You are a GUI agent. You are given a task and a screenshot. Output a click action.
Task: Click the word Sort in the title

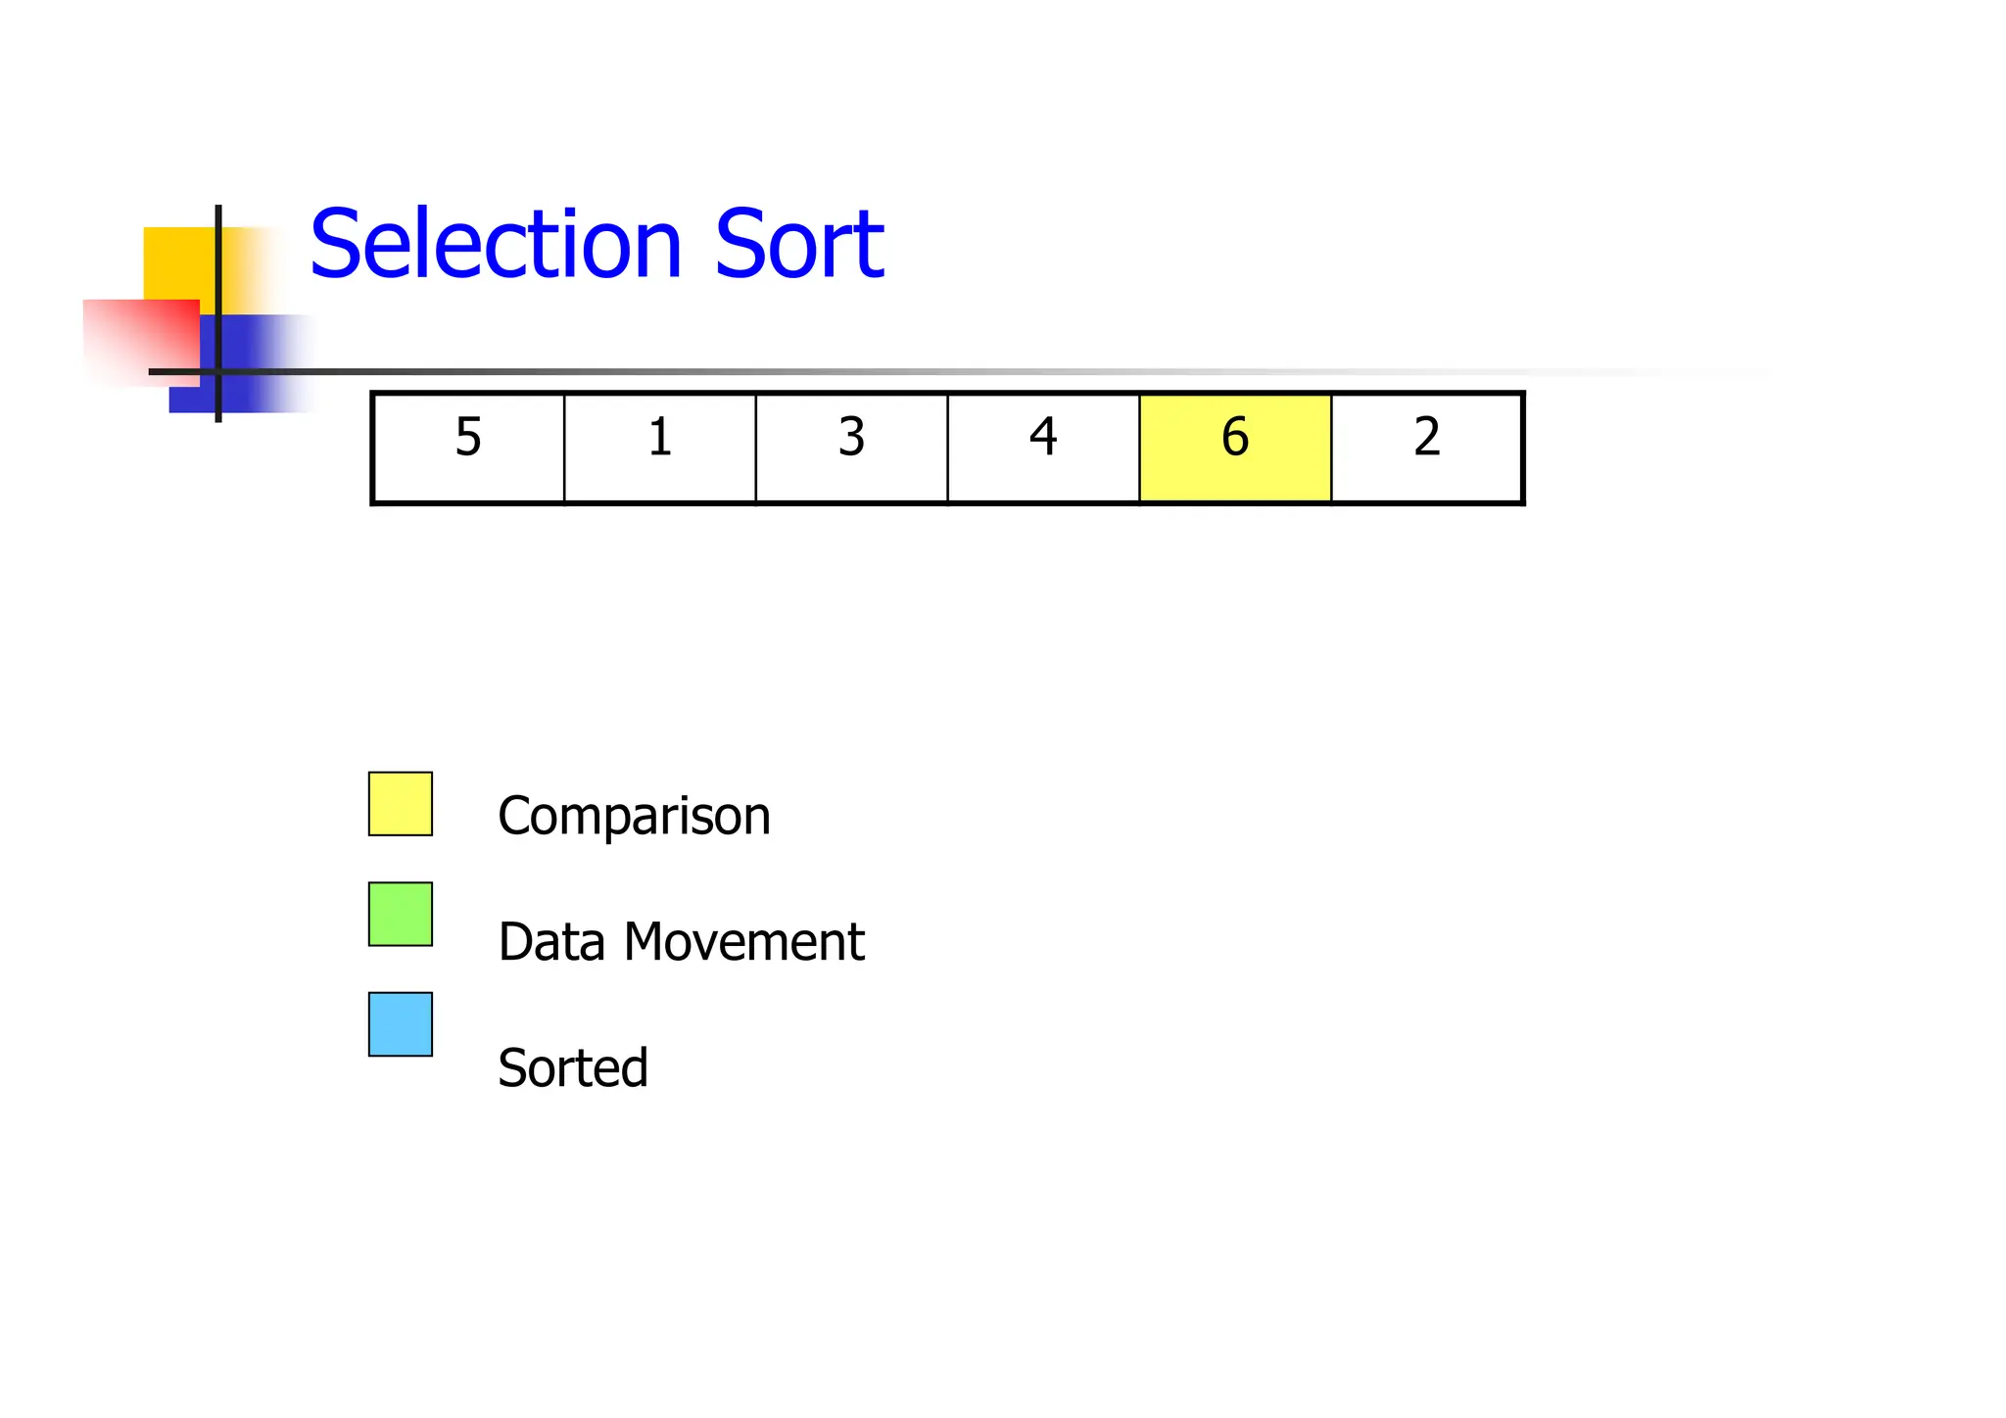(799, 244)
